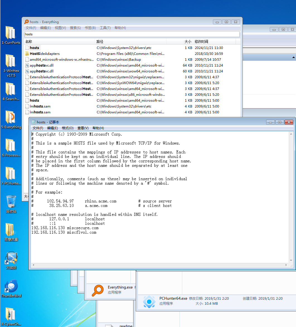Open the Recycle Bin (回收站) icon
The width and height of the screenshot is (296, 327).
[11, 204]
